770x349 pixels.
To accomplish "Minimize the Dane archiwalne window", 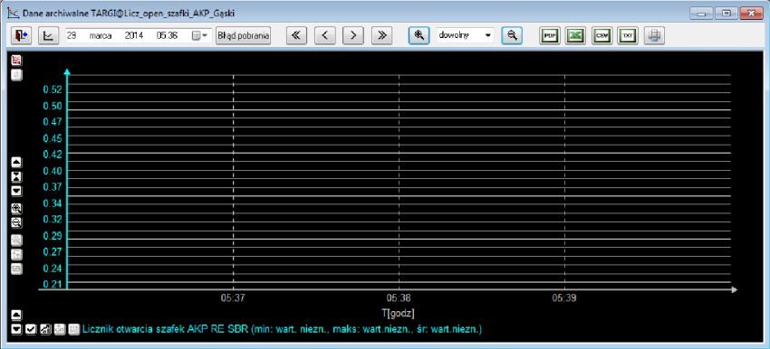I will tap(701, 14).
